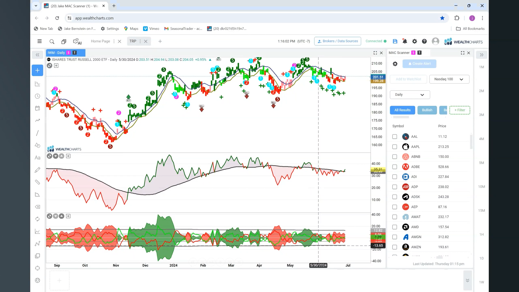Check the AAL row checkbox

[x=395, y=137]
